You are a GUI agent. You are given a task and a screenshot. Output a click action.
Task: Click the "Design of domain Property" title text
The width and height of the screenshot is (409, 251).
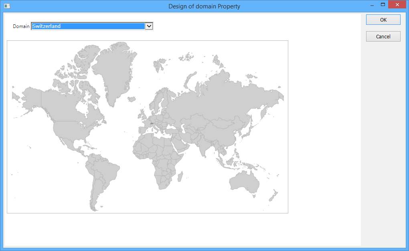[204, 6]
